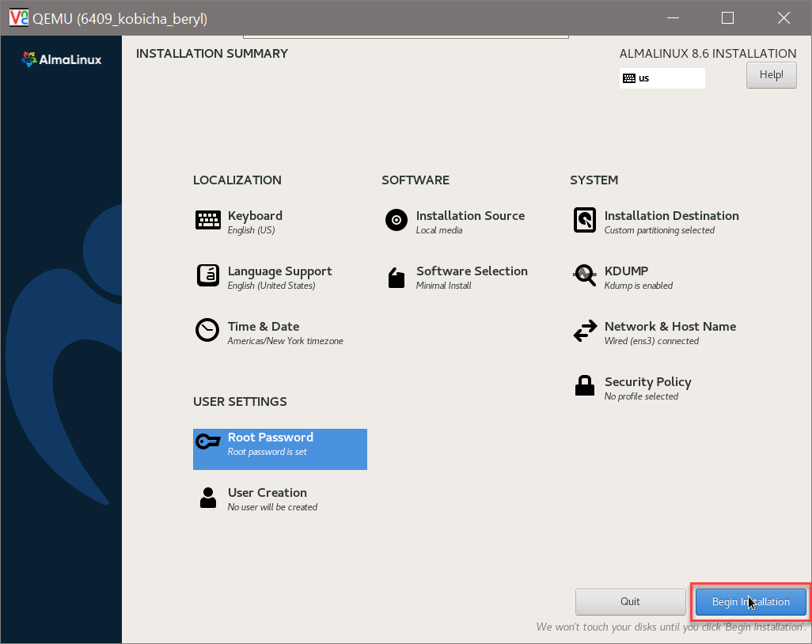Open Installation Source label
The image size is (812, 644).
pos(470,215)
